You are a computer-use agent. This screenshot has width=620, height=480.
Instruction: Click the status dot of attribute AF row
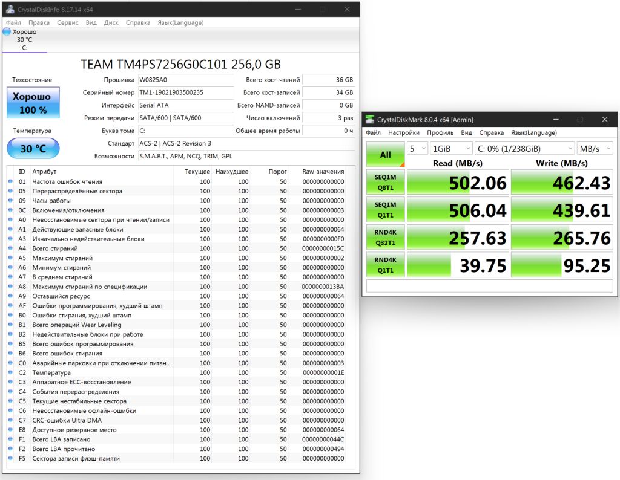(x=10, y=305)
